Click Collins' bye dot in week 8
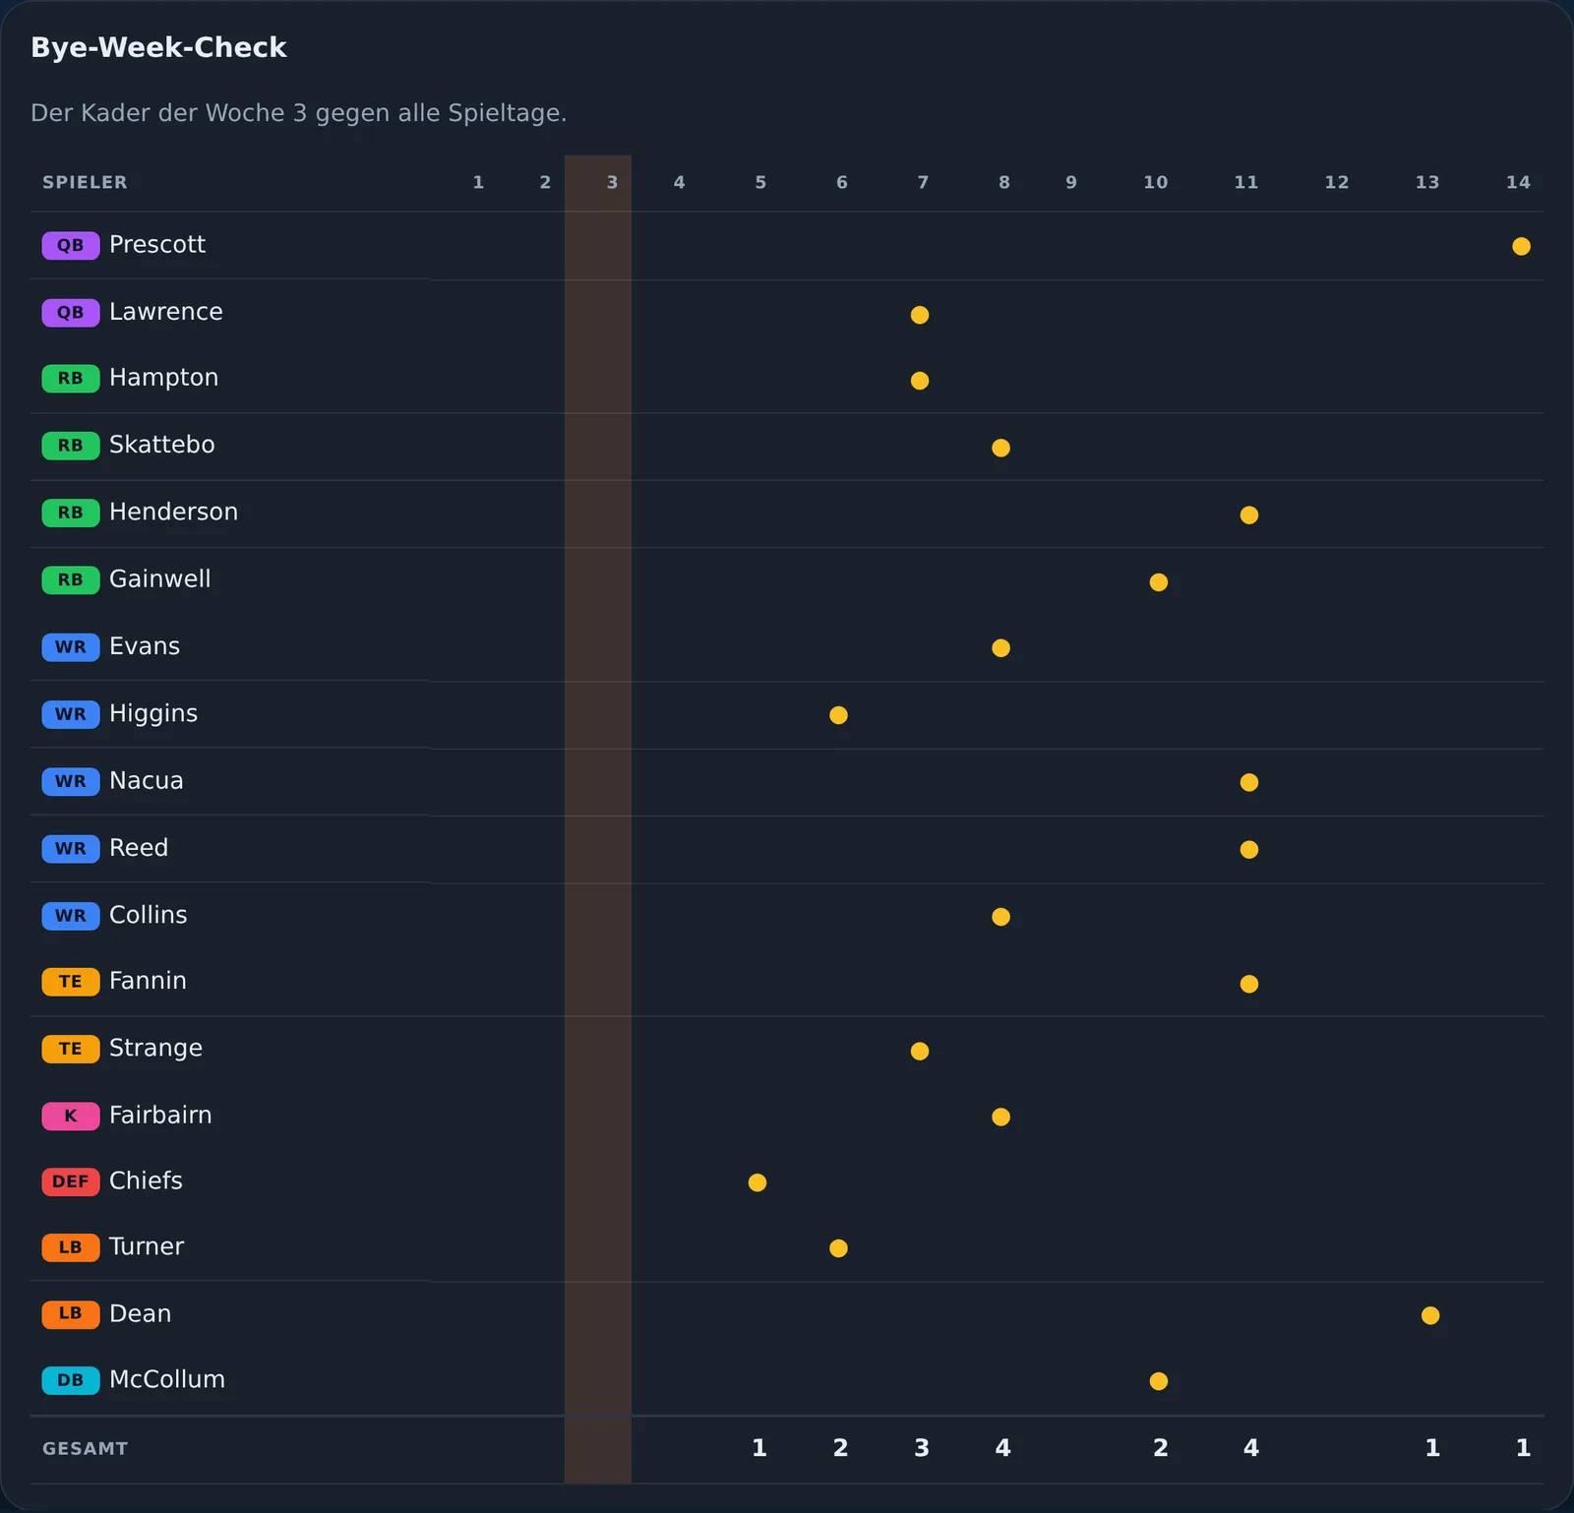Screen dimensions: 1574x1513 (1000, 917)
